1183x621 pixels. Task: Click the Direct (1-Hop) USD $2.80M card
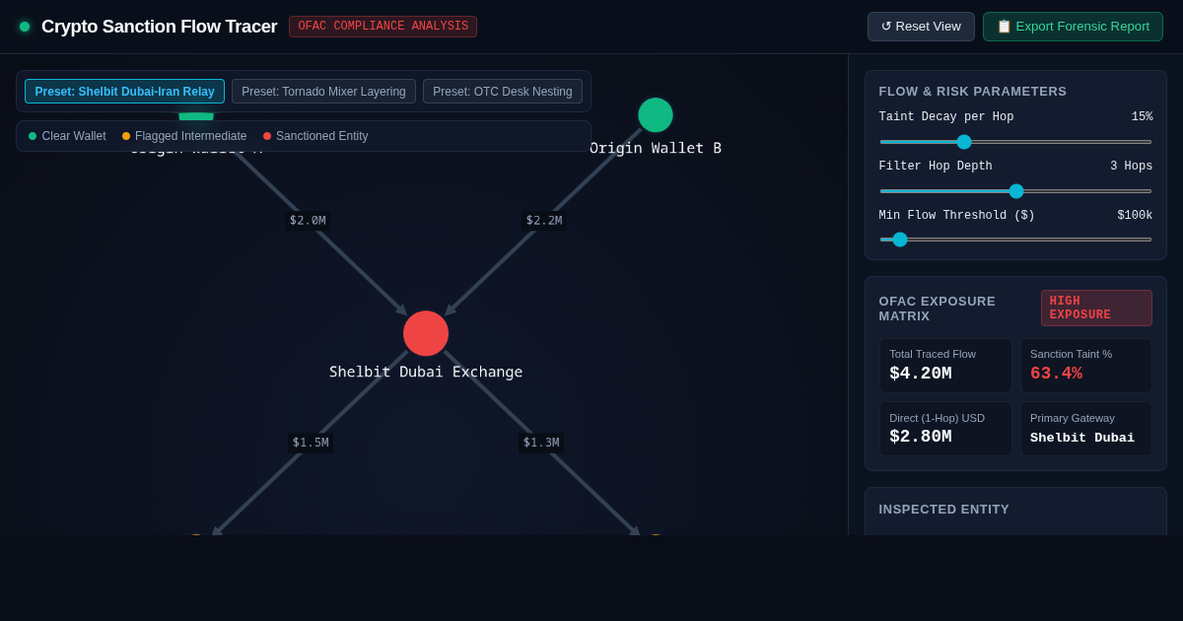(x=945, y=429)
